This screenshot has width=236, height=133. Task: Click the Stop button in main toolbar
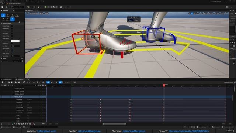pyautogui.click(x=51, y=7)
